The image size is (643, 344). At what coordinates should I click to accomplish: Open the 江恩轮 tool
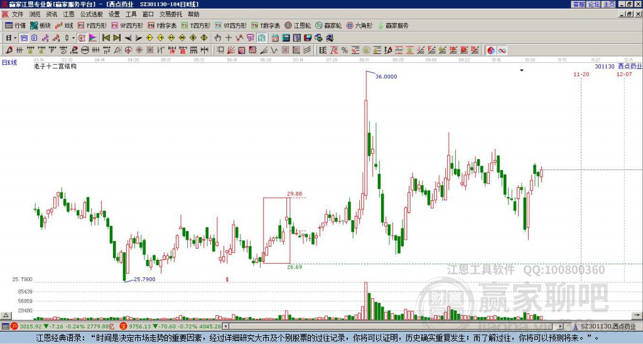tap(298, 25)
